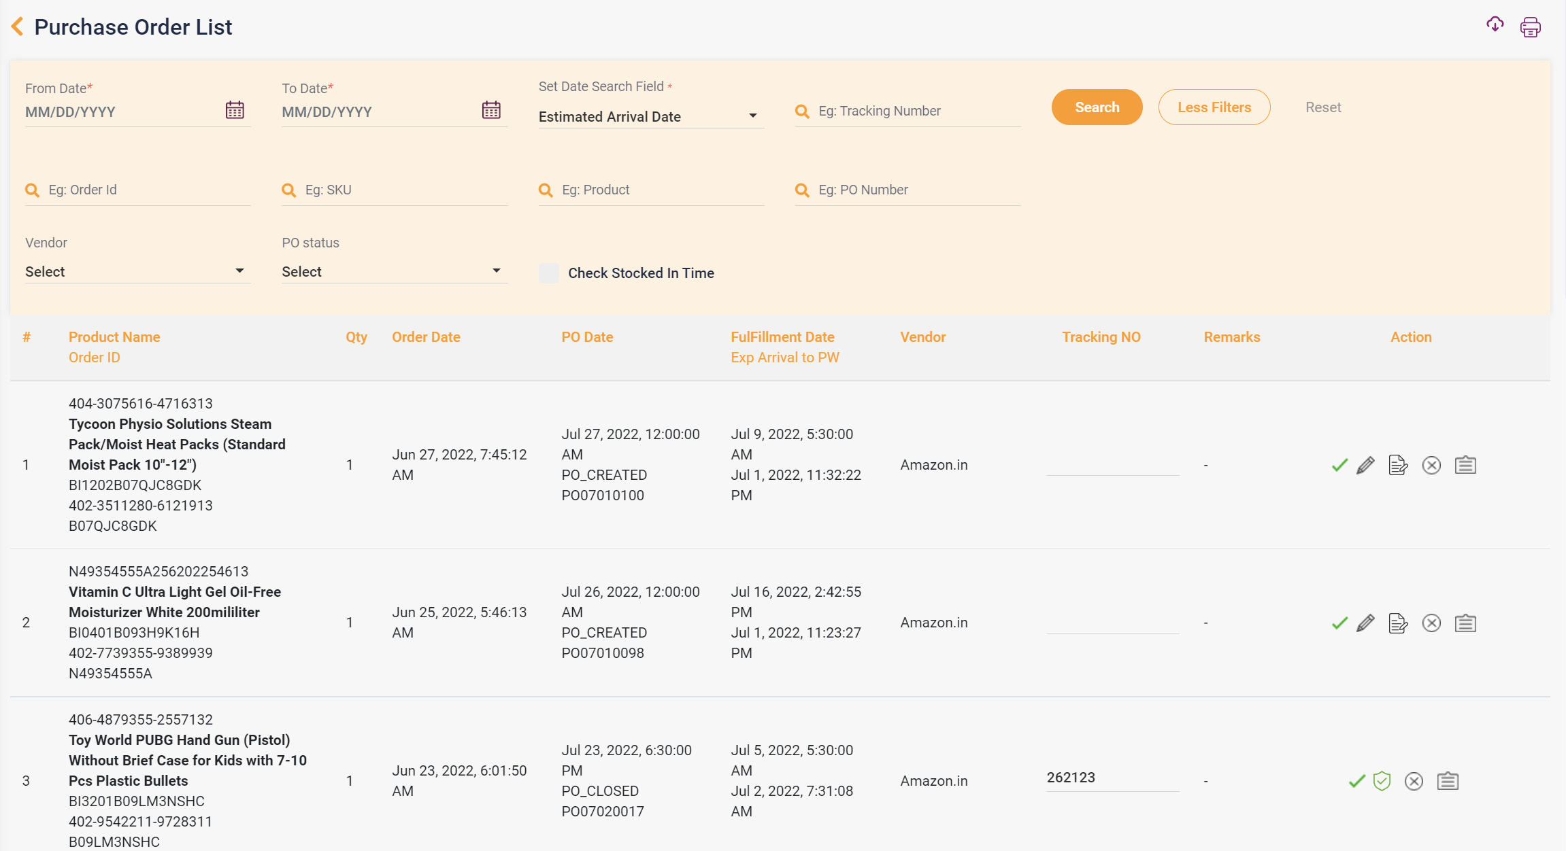Select the green checkmark for row 2
Viewport: 1566px width, 851px height.
[x=1338, y=623]
